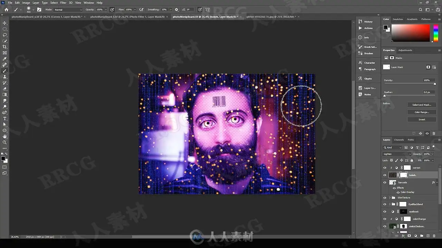Switch to photoManipBeard_x.tif document tab
The height and width of the screenshot is (248, 442).
tap(47, 17)
